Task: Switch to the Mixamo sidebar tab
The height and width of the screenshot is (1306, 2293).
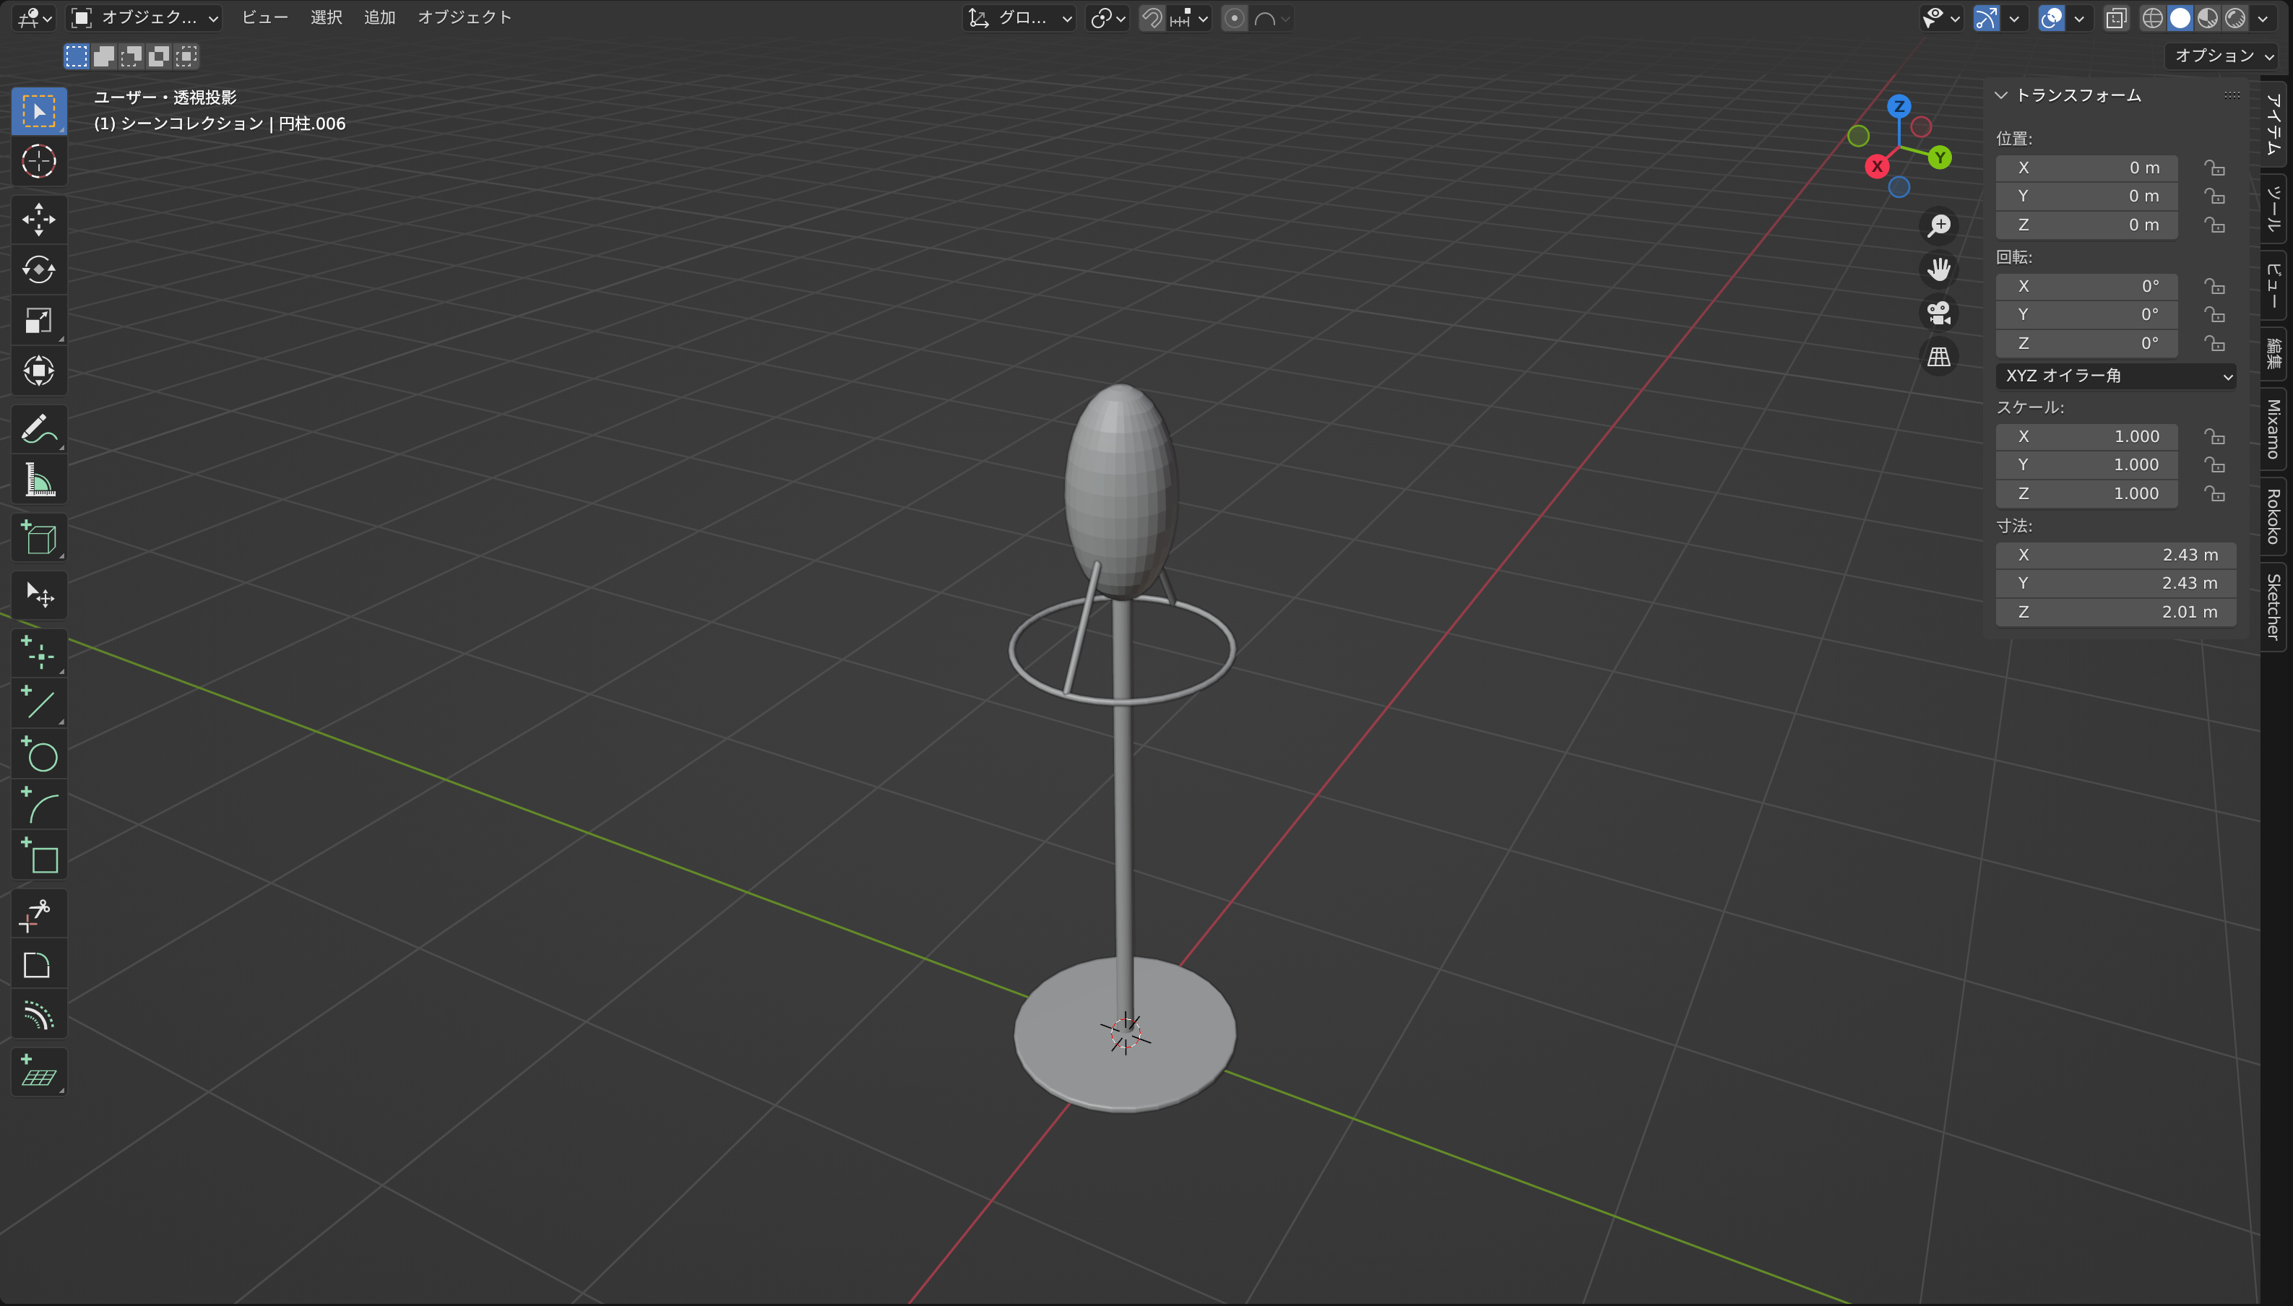Action: pyautogui.click(x=2273, y=430)
